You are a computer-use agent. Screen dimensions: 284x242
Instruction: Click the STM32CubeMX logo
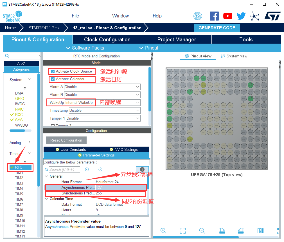tap(12, 16)
